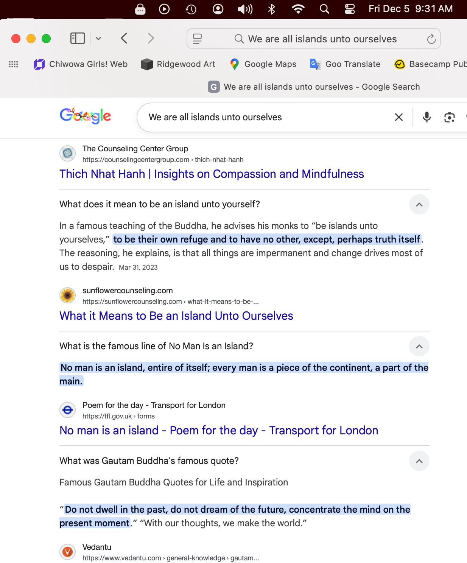Show the bookmarks apps grid icon
Screen dimensions: 467x563
pyautogui.click(x=14, y=64)
